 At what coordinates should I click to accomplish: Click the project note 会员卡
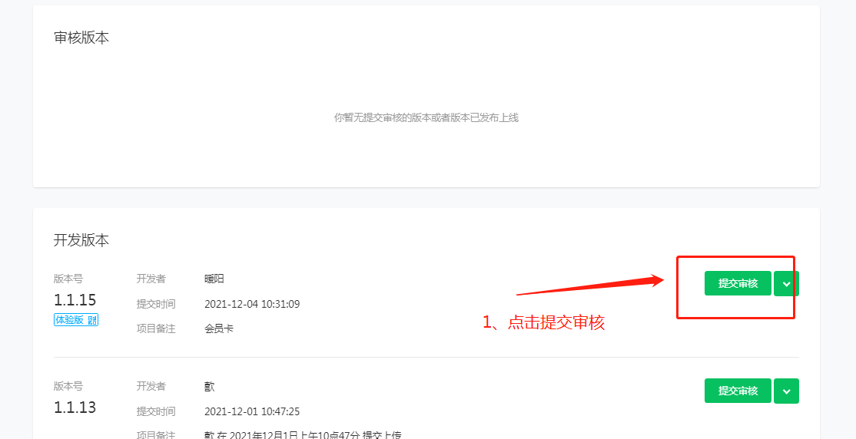pyautogui.click(x=219, y=328)
